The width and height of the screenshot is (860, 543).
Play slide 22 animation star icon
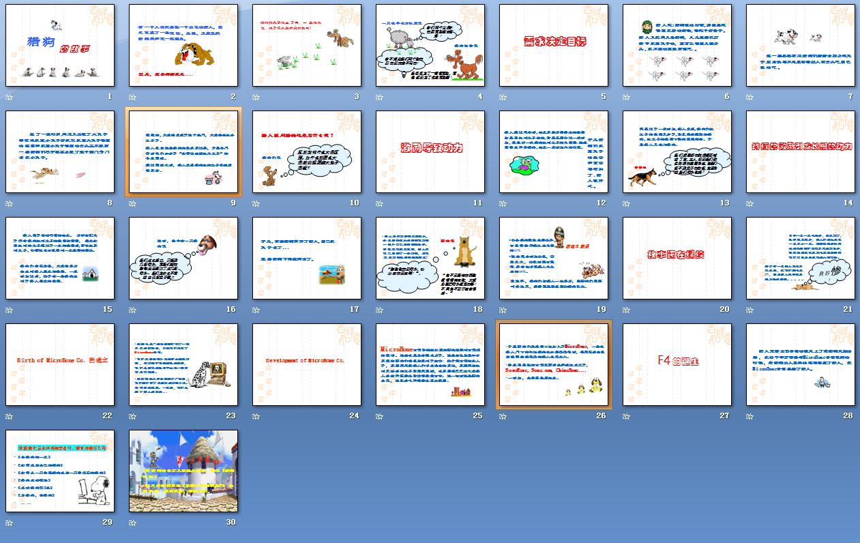tap(9, 417)
